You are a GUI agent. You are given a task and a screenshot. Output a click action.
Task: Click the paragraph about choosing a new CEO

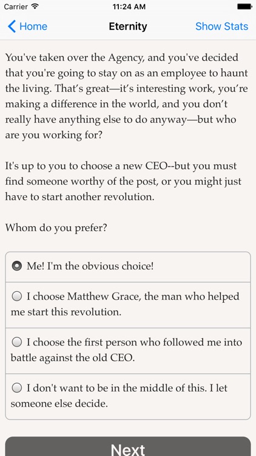click(123, 181)
